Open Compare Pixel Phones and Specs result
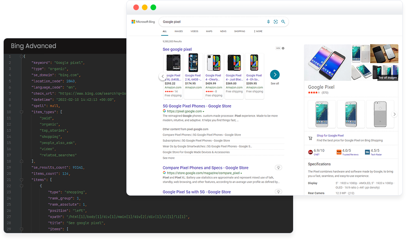The image size is (406, 240). [205, 168]
